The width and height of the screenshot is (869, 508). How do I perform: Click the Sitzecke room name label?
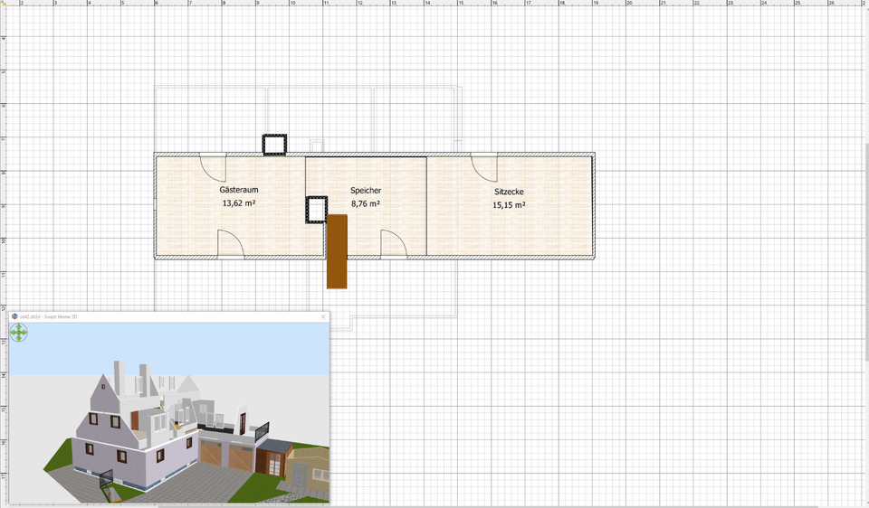pos(509,193)
